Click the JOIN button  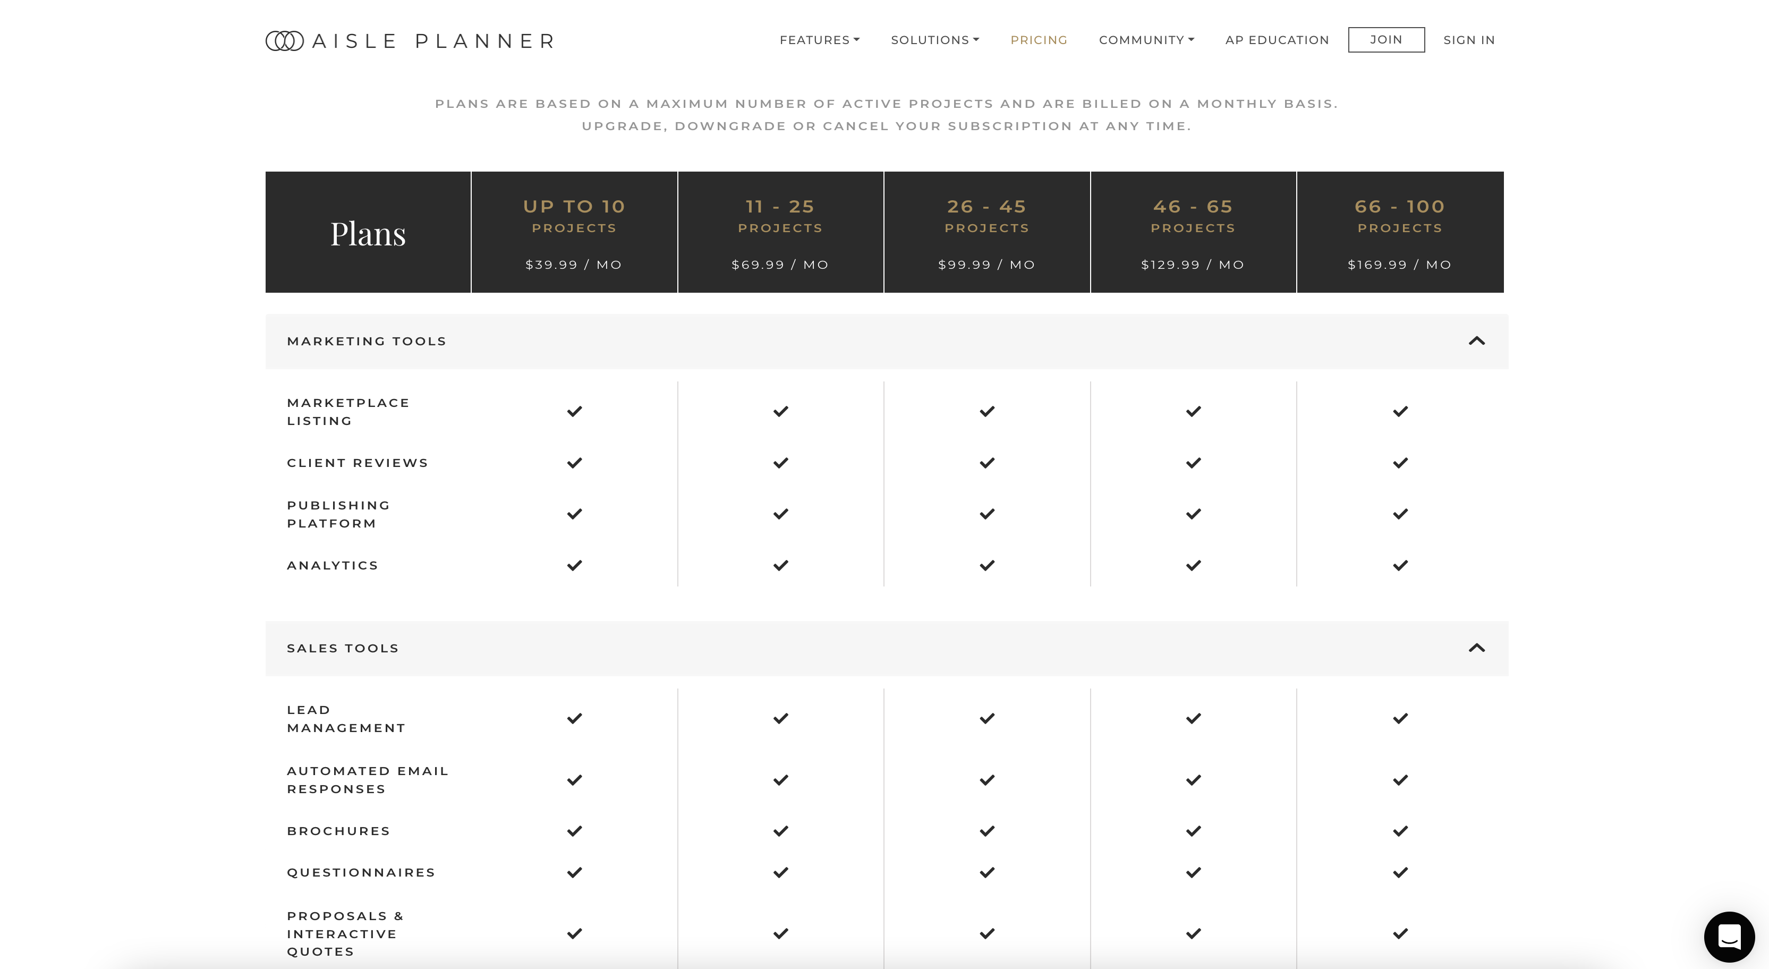[1387, 40]
